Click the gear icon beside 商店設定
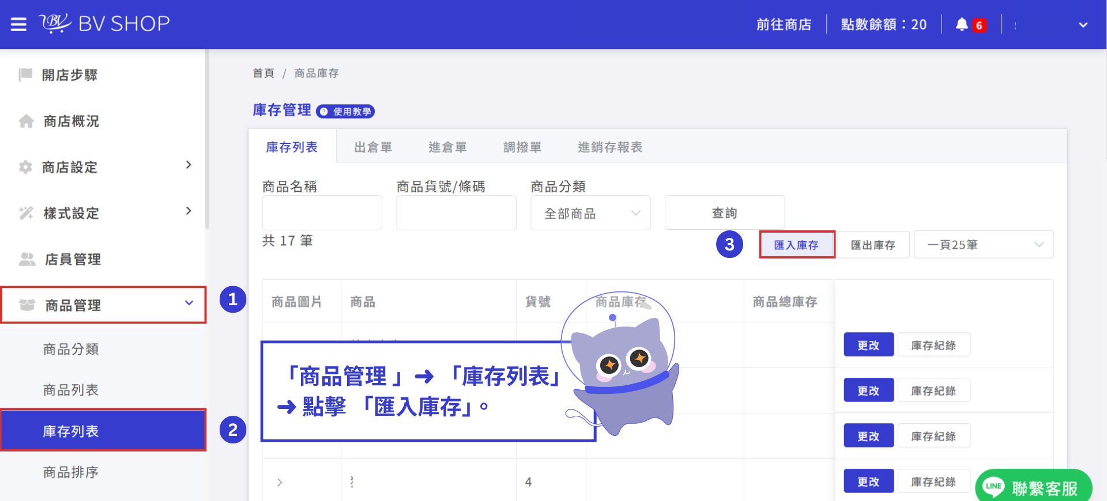The width and height of the screenshot is (1107, 501). tap(25, 167)
